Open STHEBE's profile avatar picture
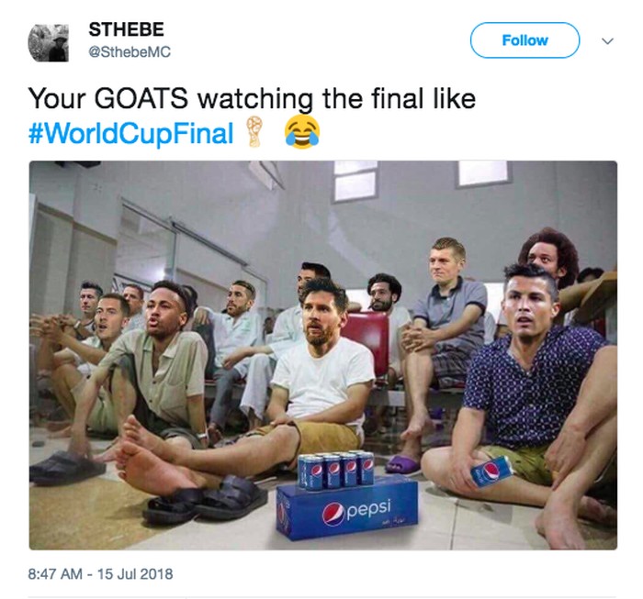643x599 pixels. click(x=49, y=42)
